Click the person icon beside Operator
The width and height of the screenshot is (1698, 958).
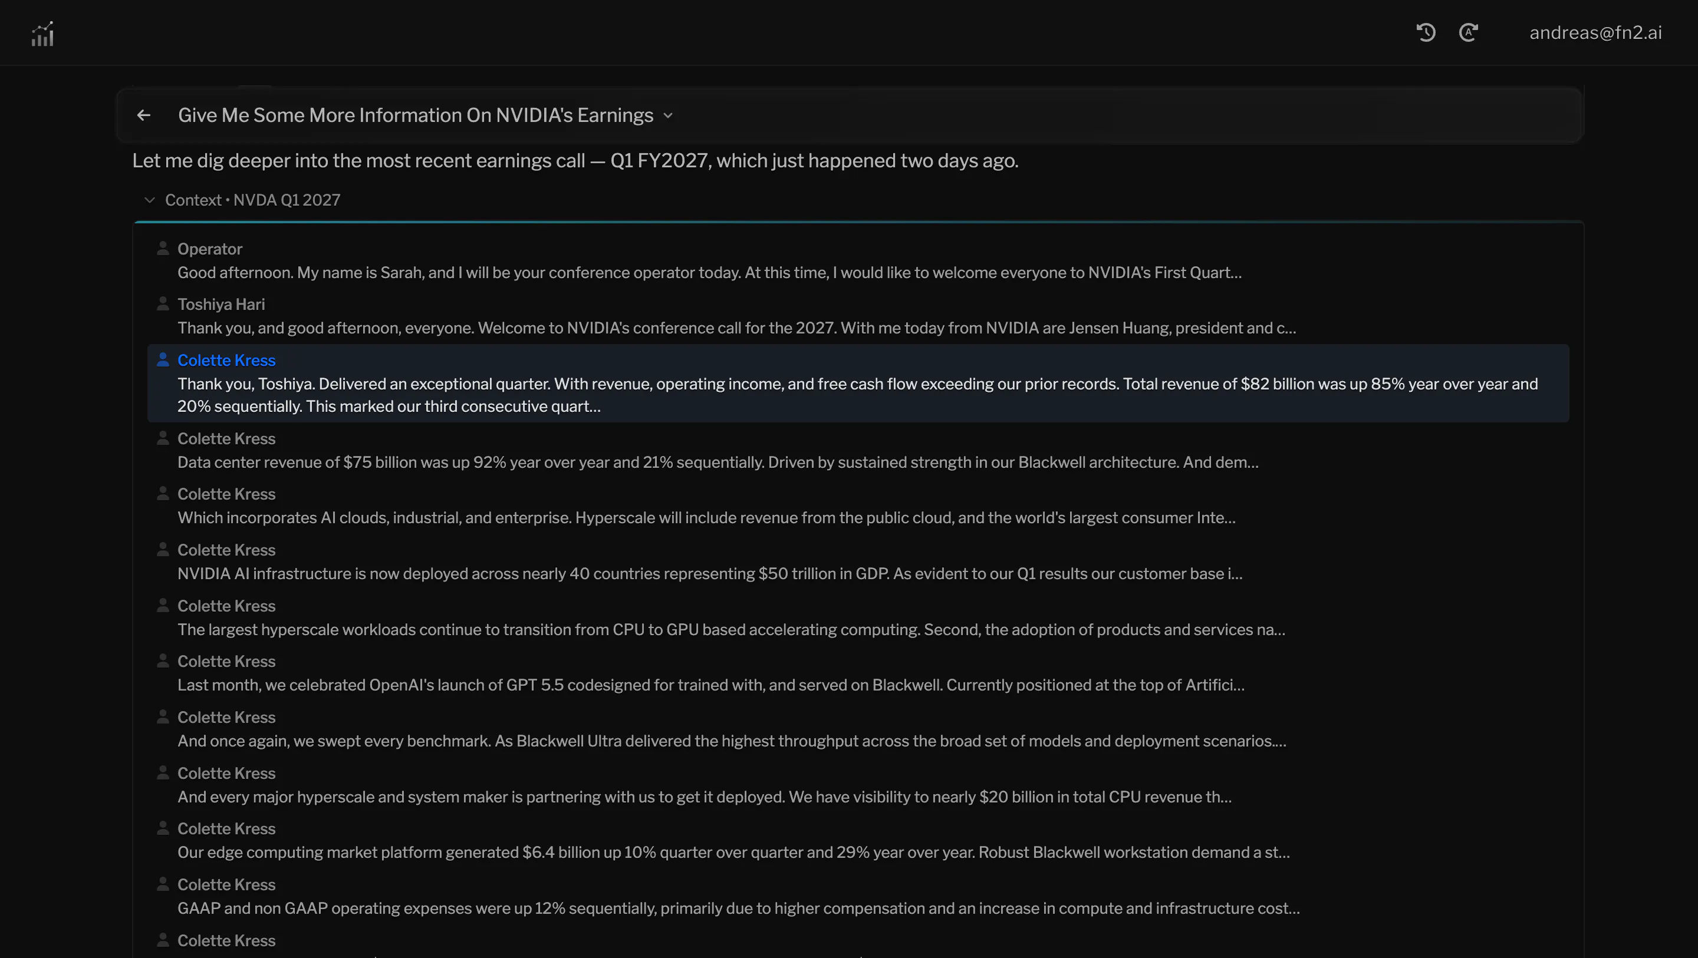point(163,249)
